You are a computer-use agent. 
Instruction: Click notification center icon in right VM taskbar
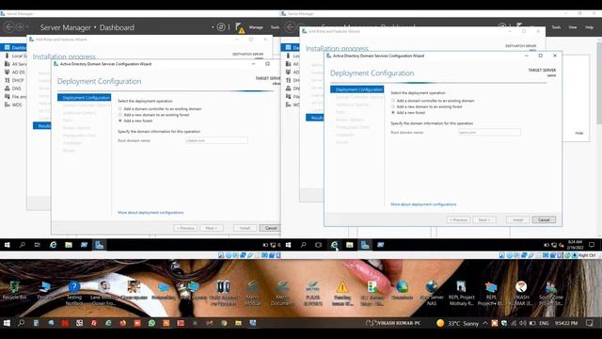[x=592, y=245]
